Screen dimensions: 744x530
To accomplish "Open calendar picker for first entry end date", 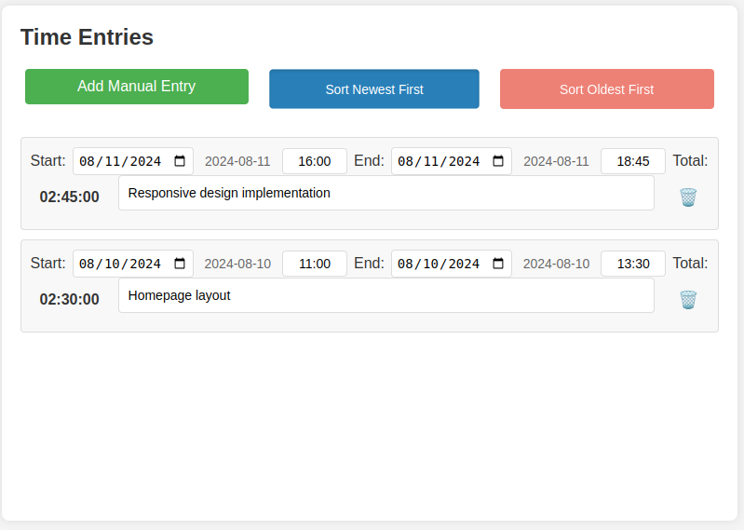I will tap(498, 161).
